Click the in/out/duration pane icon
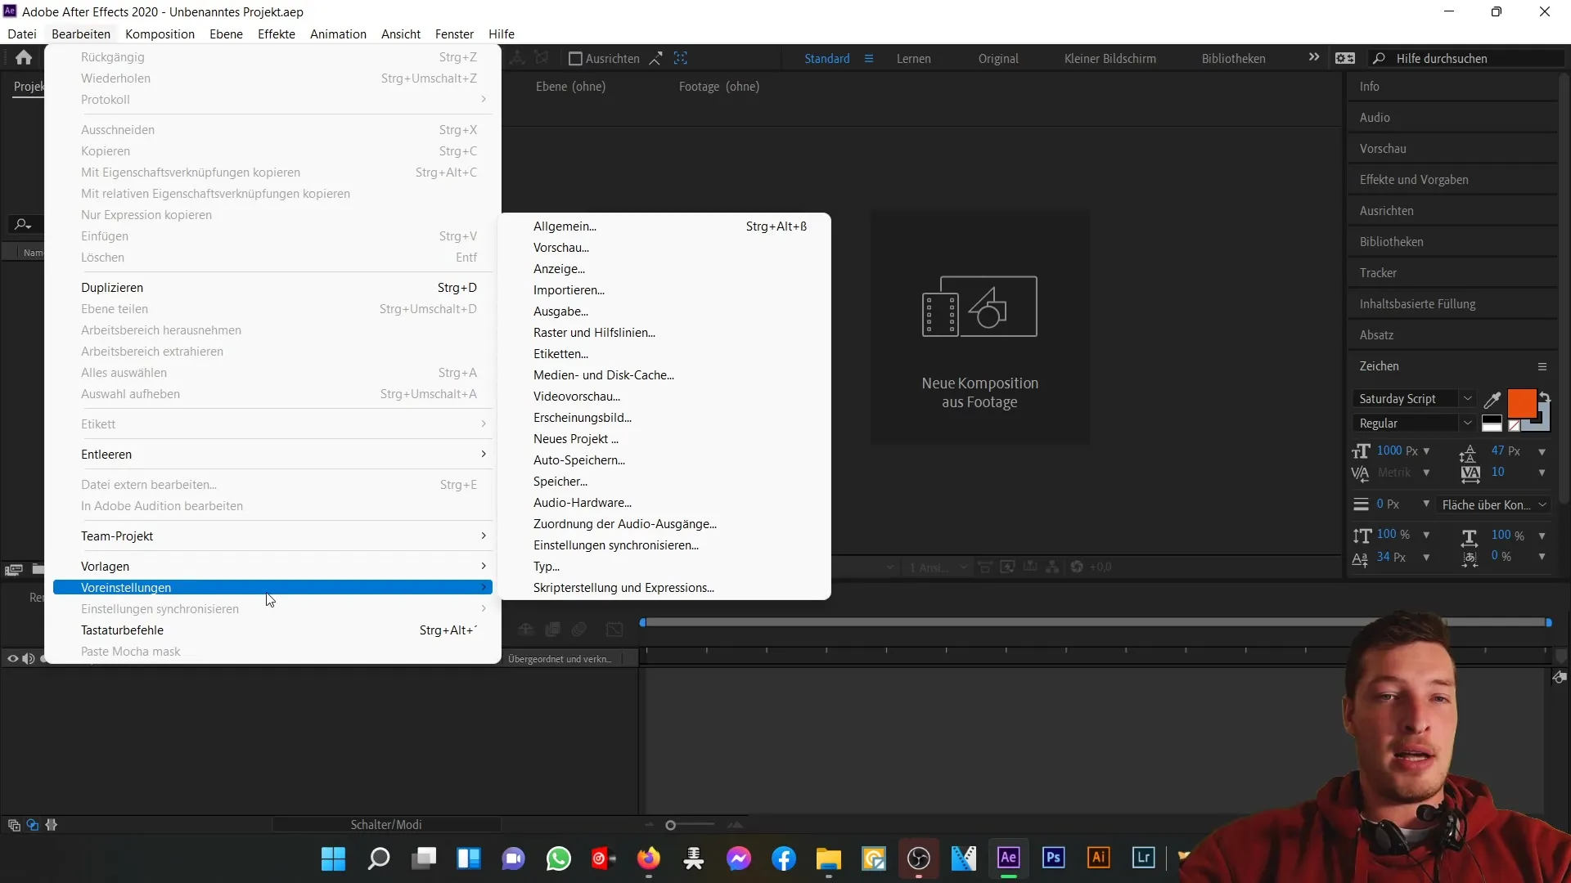1571x883 pixels. pyautogui.click(x=52, y=825)
